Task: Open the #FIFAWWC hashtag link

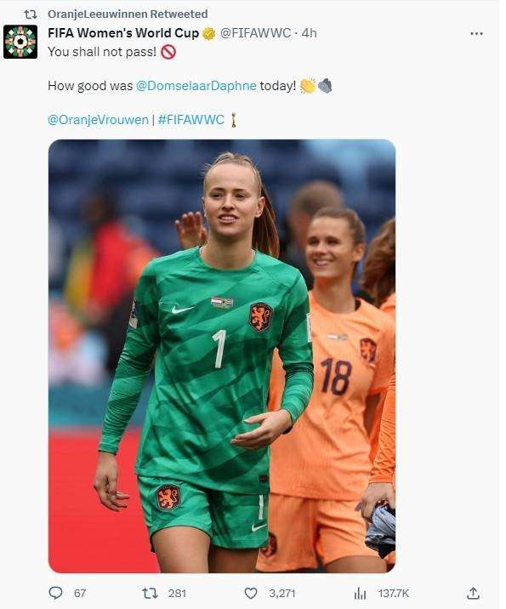Action: (x=191, y=119)
